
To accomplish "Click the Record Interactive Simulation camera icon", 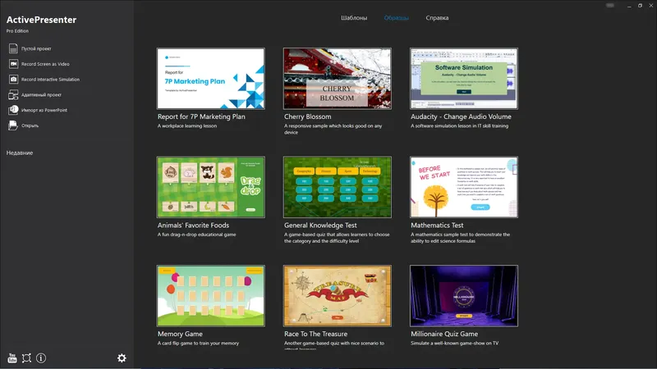I will [x=13, y=80].
